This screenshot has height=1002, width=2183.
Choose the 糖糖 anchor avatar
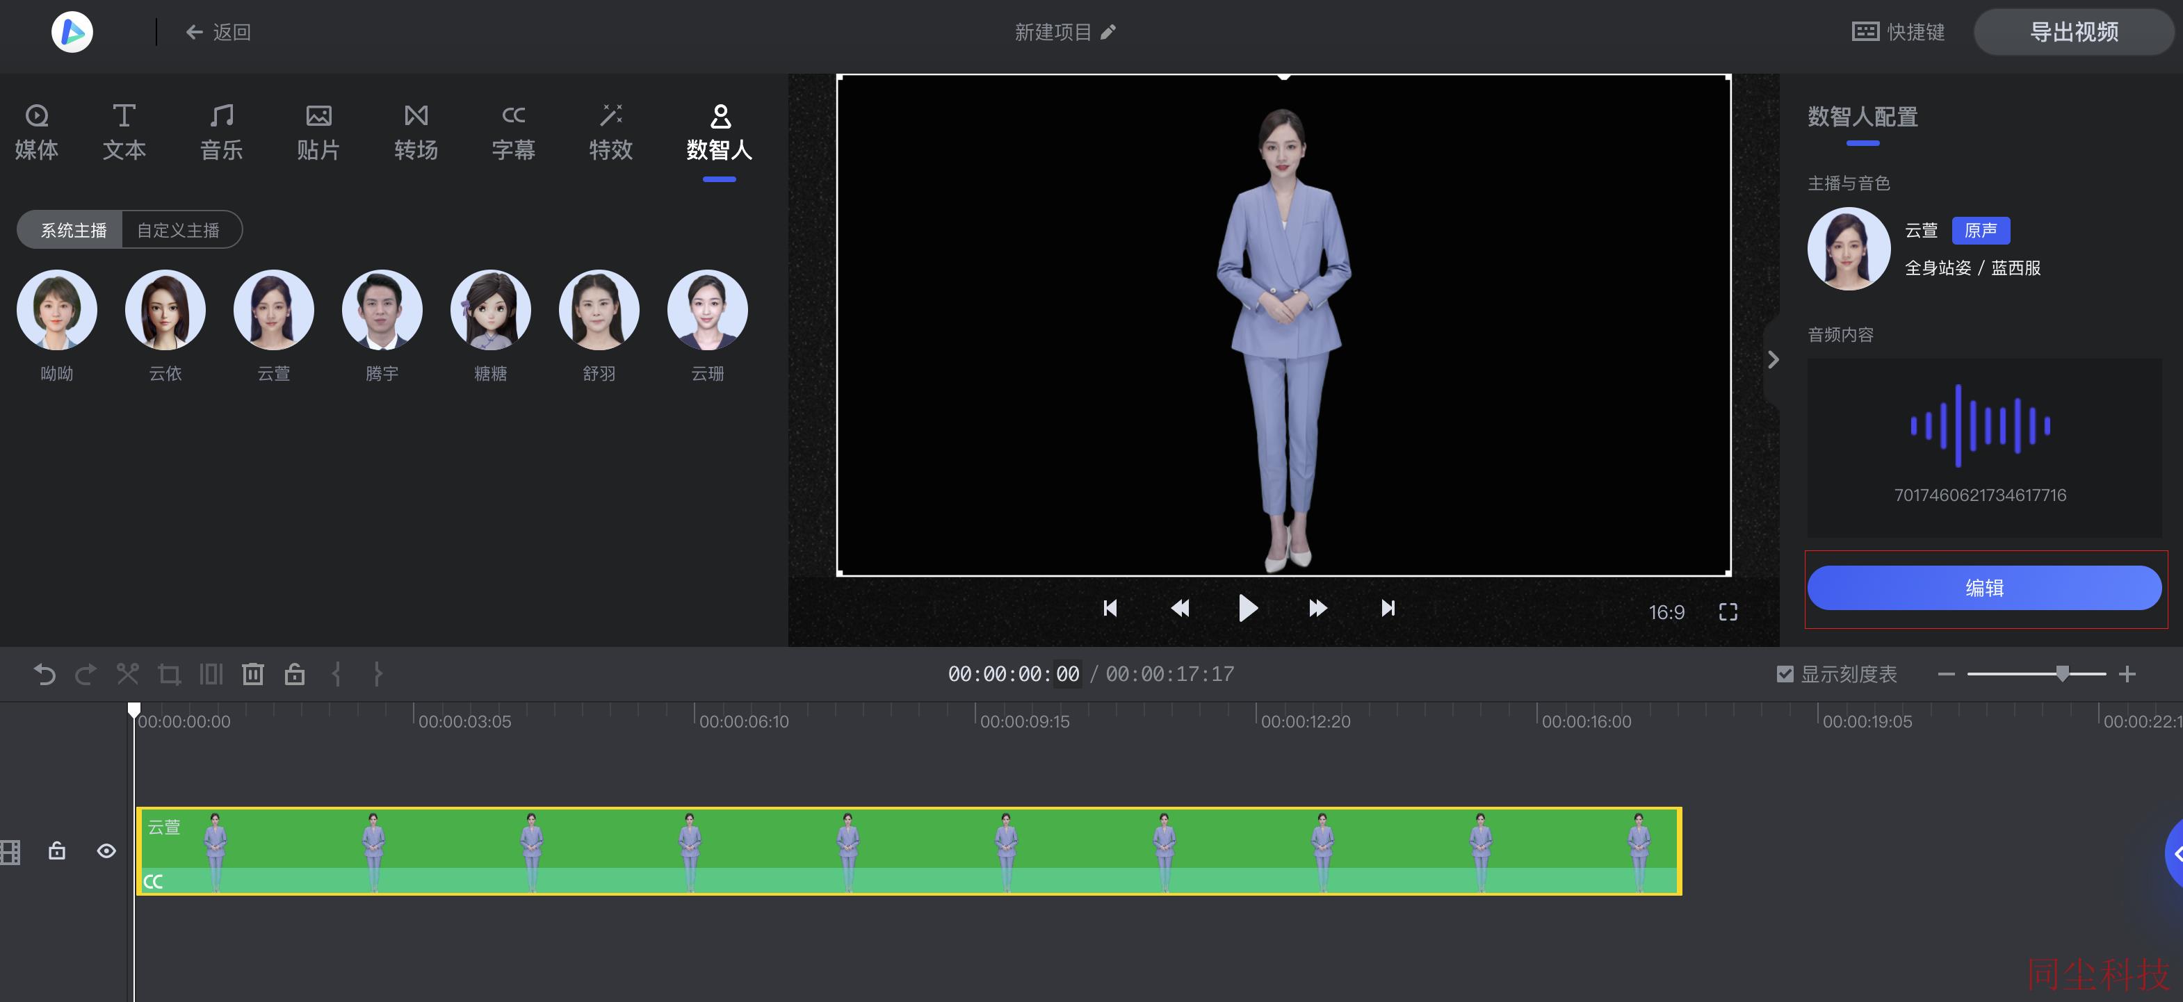click(x=491, y=310)
